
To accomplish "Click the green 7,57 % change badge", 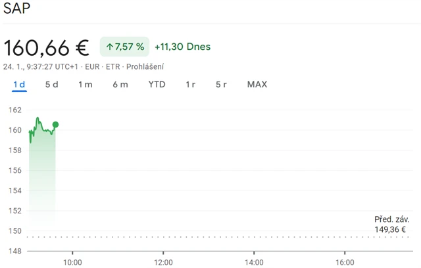I will [125, 47].
